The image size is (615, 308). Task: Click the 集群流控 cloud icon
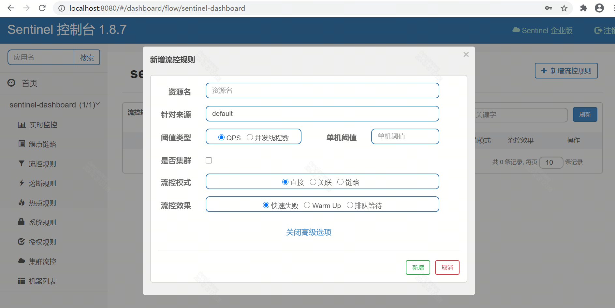(x=22, y=261)
